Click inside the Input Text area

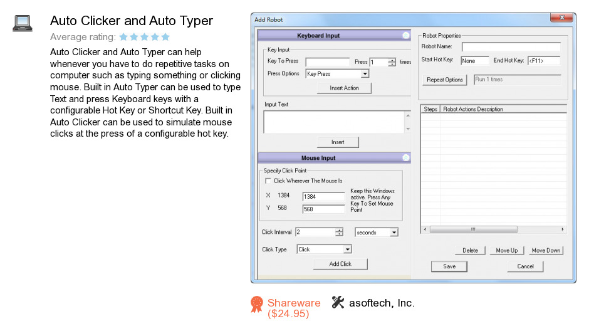click(x=335, y=122)
